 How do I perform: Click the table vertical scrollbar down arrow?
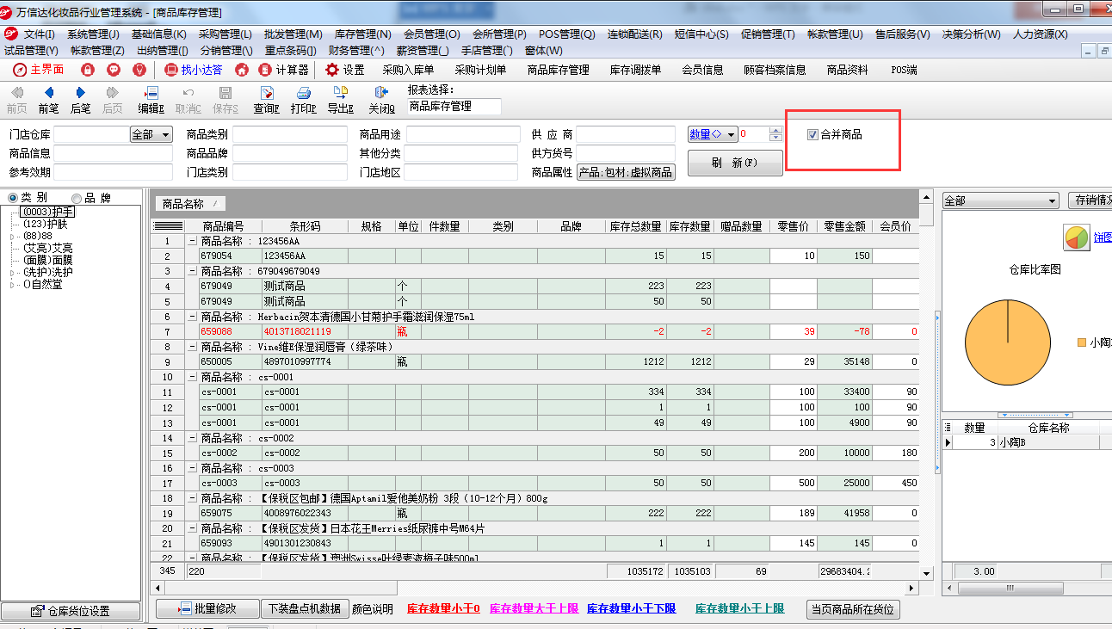coord(926,573)
